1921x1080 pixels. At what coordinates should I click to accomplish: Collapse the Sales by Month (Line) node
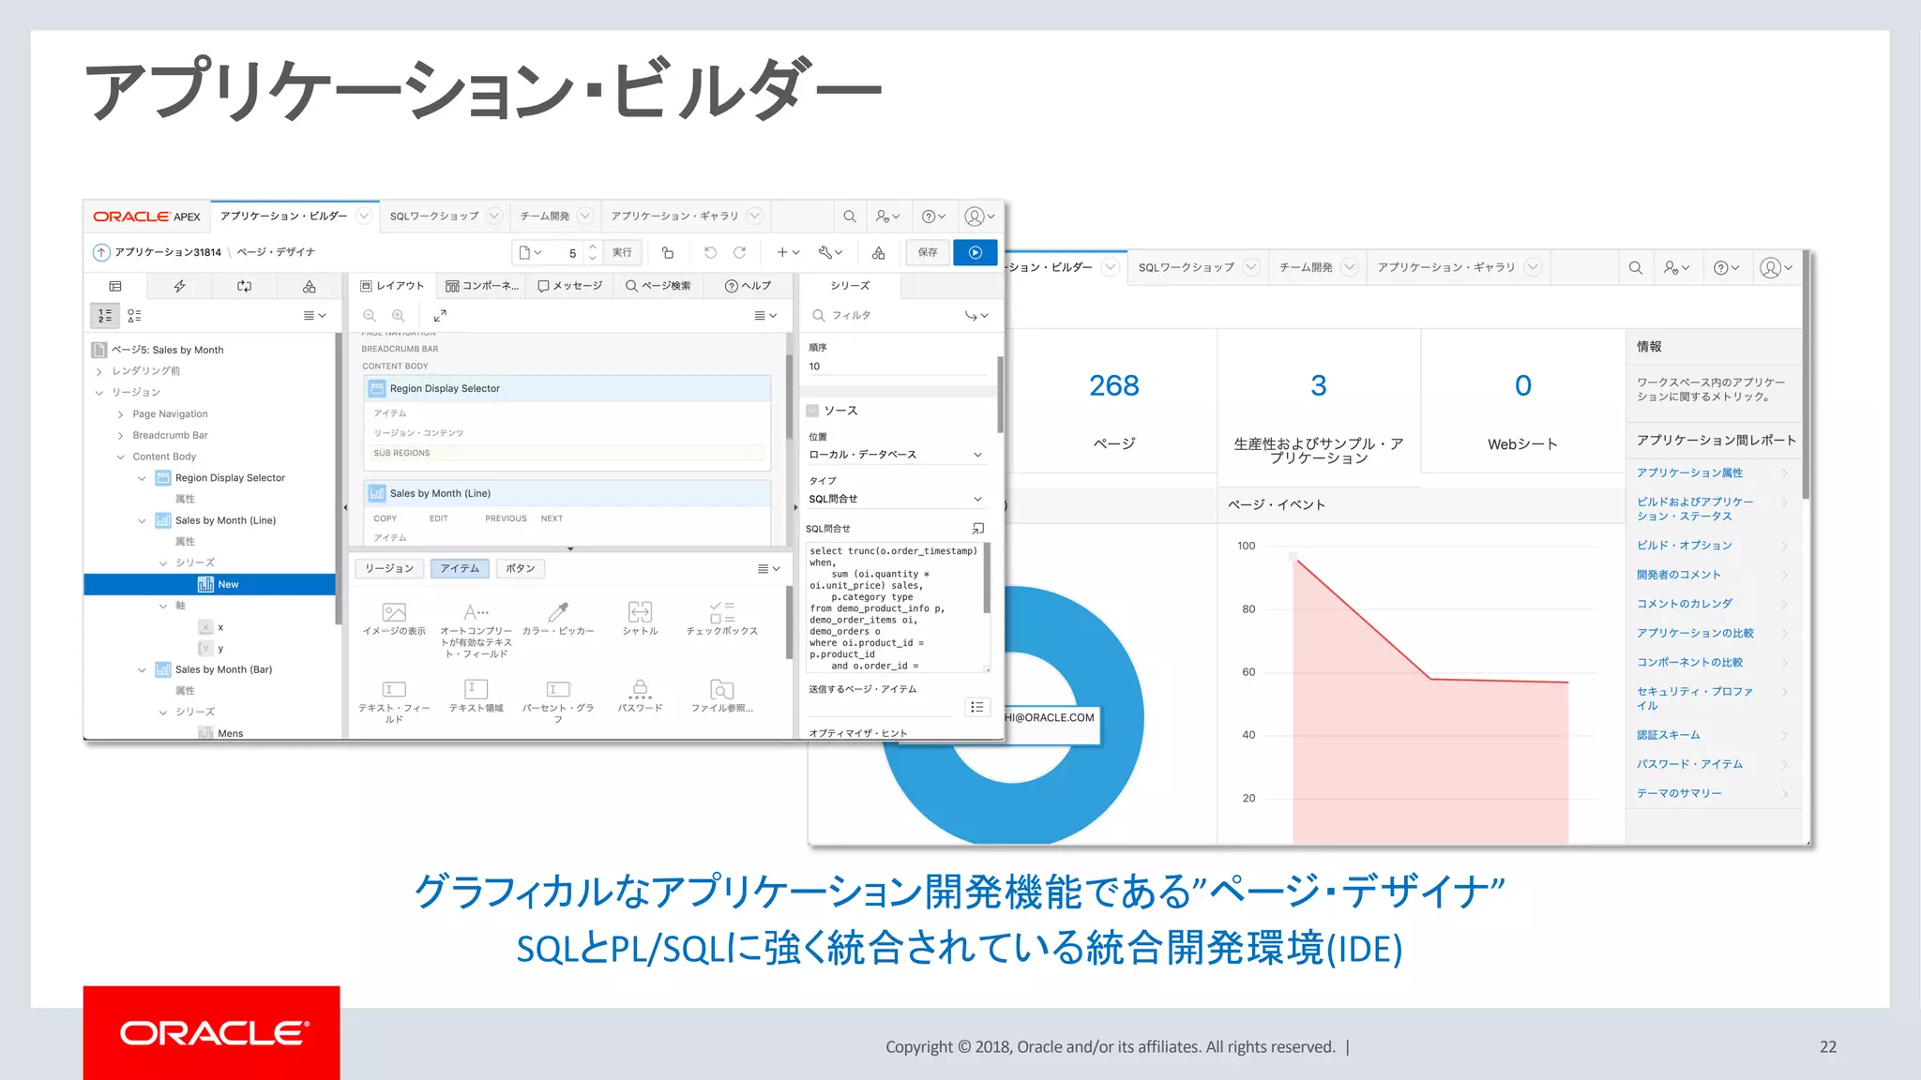pos(142,521)
